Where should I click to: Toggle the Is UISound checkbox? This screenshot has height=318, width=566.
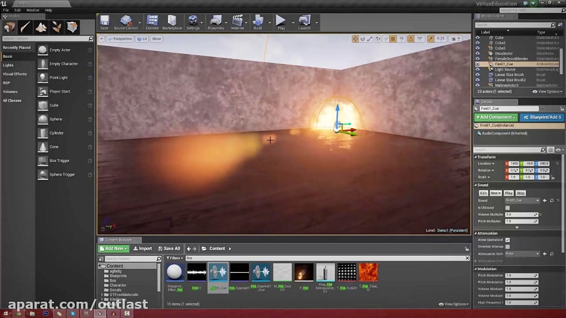508,207
